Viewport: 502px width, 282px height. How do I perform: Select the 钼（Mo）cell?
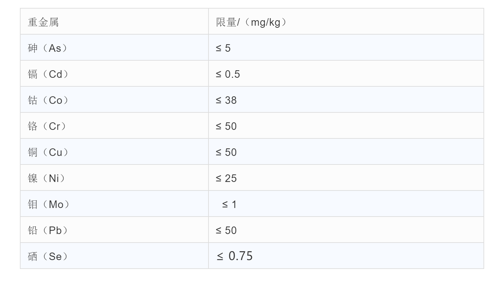(x=49, y=205)
